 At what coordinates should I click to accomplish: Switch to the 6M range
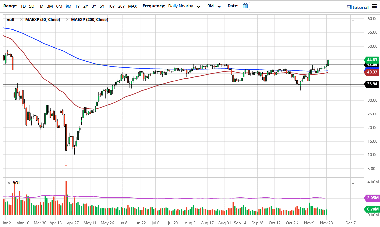click(59, 6)
